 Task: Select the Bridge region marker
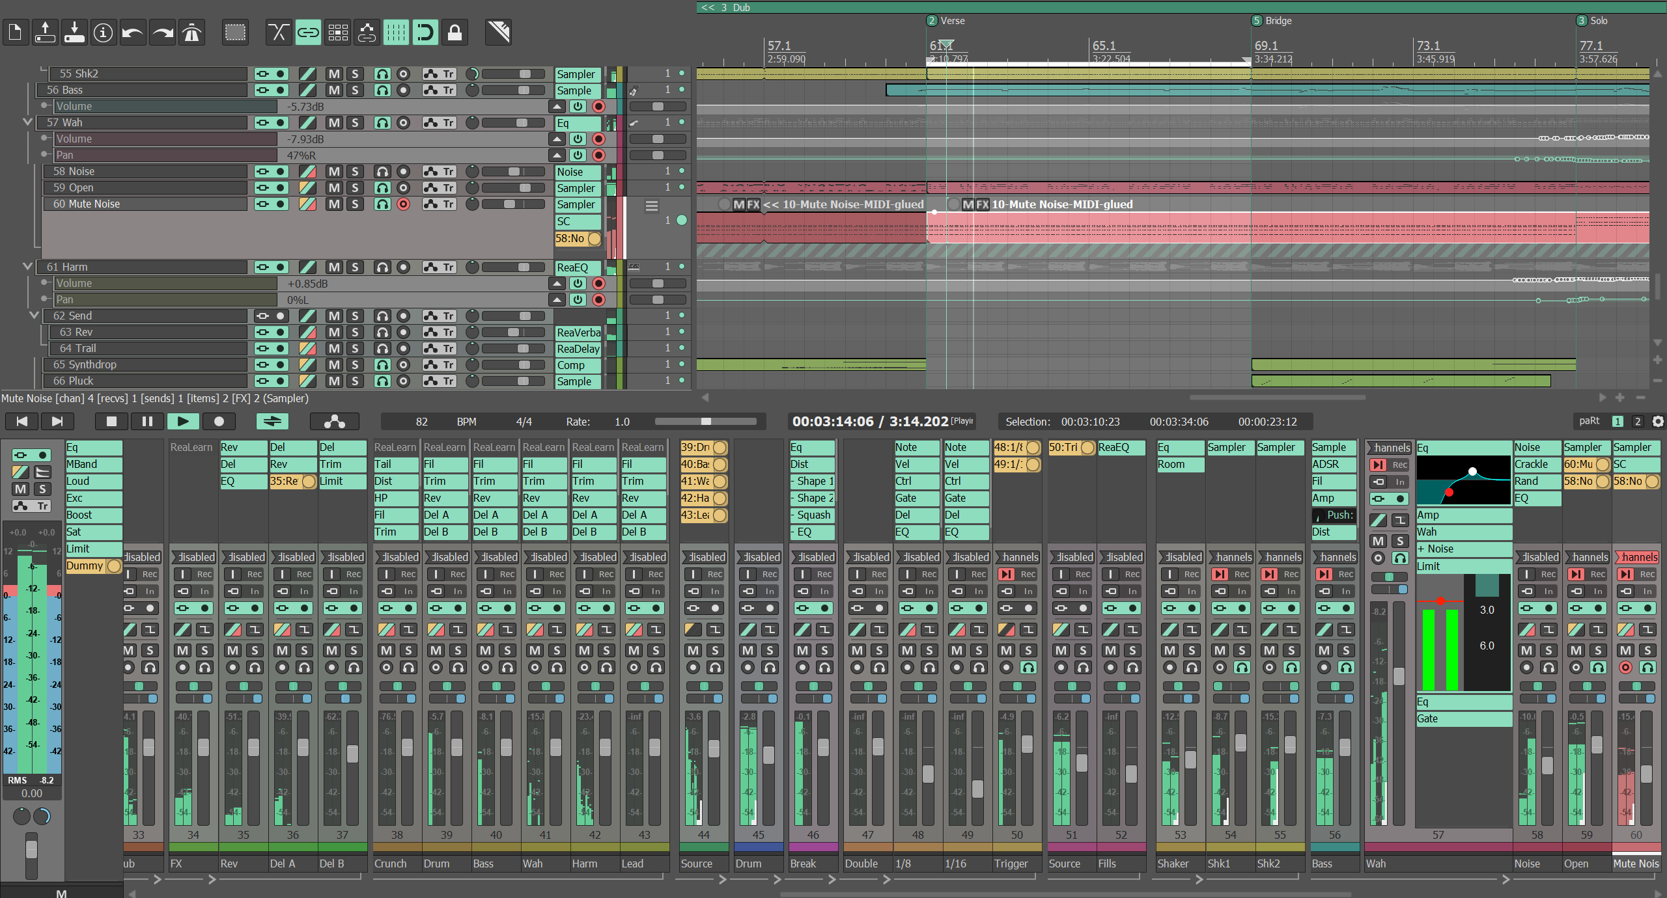[1272, 21]
